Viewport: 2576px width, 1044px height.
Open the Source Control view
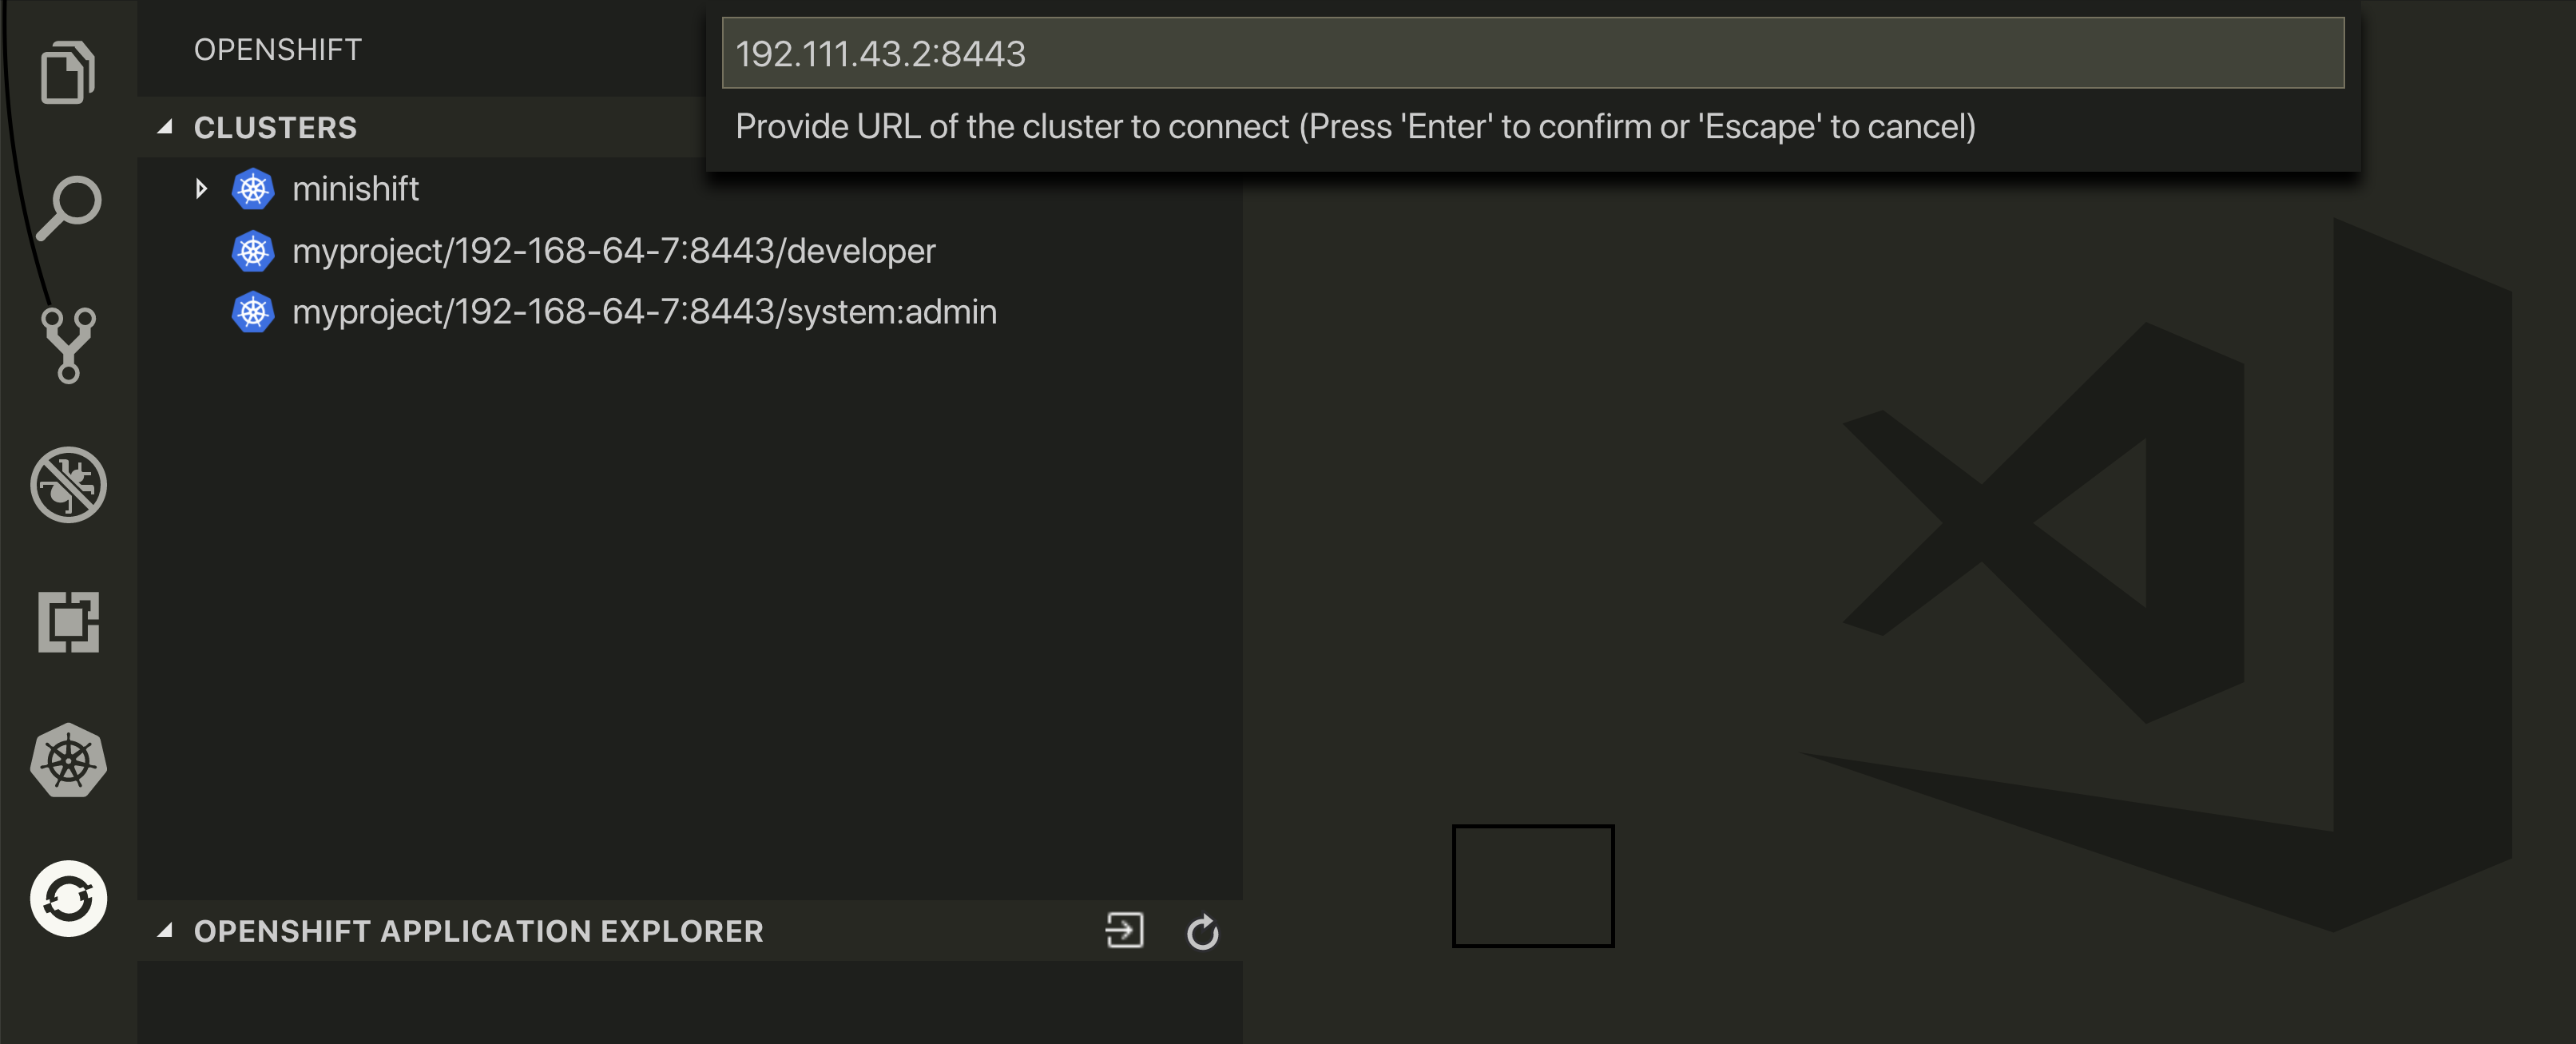[68, 345]
